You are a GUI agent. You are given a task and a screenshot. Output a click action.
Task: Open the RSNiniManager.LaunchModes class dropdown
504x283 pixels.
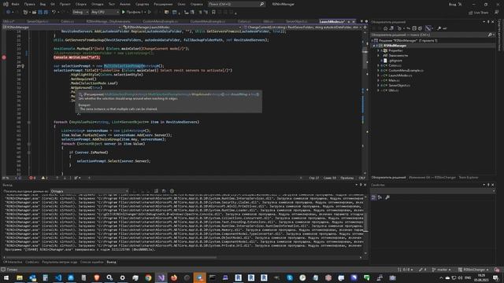click(x=182, y=28)
